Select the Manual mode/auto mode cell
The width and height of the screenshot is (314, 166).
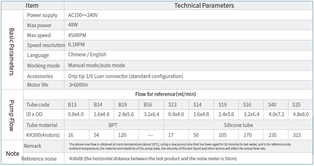click(96, 65)
